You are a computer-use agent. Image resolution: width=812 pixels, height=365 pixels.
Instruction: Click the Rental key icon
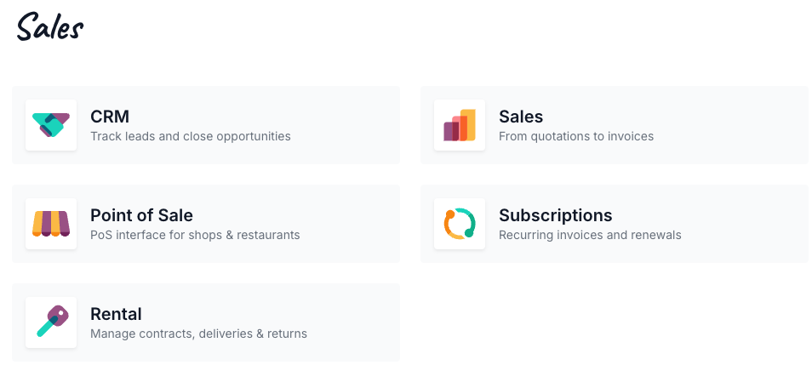coord(51,322)
